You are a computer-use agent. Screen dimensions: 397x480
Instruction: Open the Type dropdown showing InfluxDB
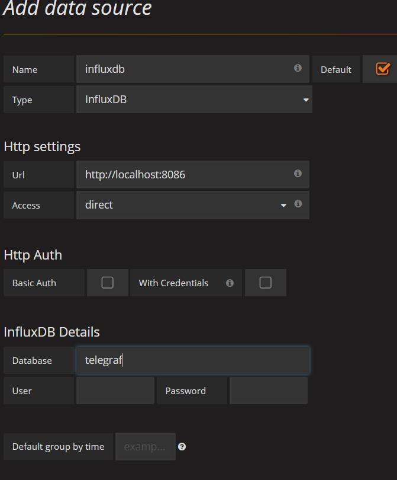(195, 100)
